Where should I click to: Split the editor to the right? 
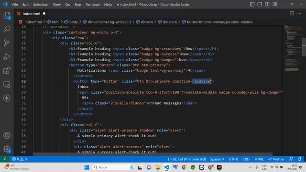pos(292,13)
